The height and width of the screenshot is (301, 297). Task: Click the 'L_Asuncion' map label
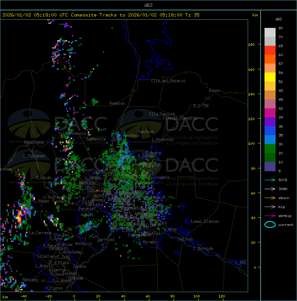pyautogui.click(x=162, y=139)
